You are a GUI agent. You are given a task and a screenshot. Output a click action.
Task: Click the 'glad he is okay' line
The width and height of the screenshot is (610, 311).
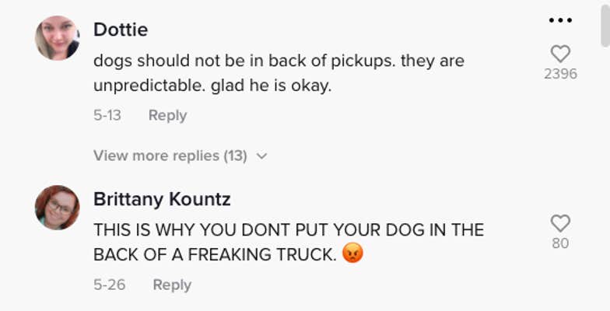pyautogui.click(x=271, y=86)
